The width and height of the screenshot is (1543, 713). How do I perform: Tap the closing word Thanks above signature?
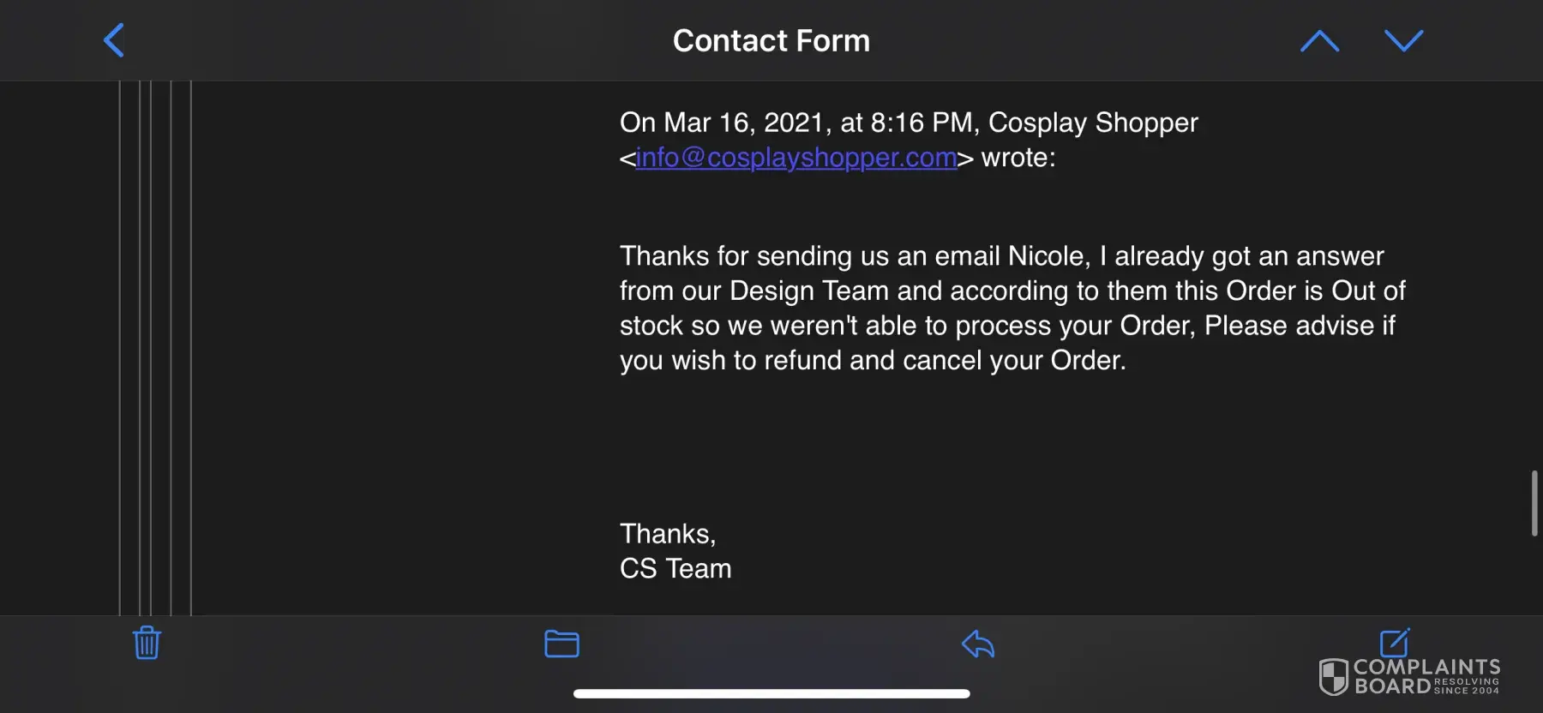[667, 534]
